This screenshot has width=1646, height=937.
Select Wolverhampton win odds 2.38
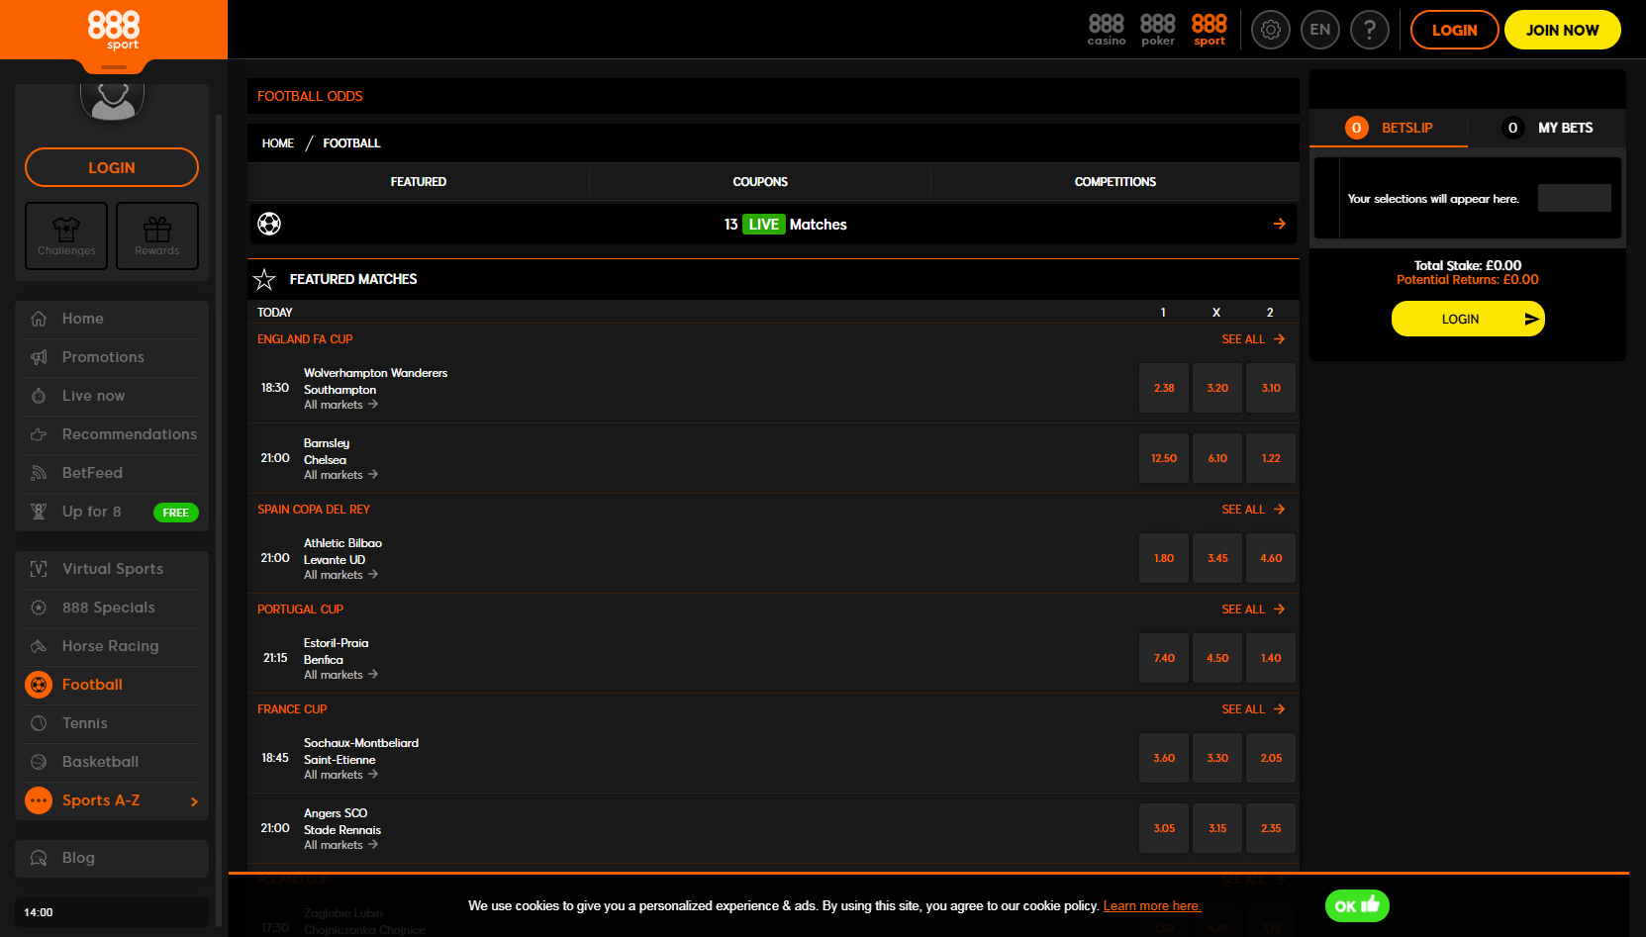point(1164,388)
